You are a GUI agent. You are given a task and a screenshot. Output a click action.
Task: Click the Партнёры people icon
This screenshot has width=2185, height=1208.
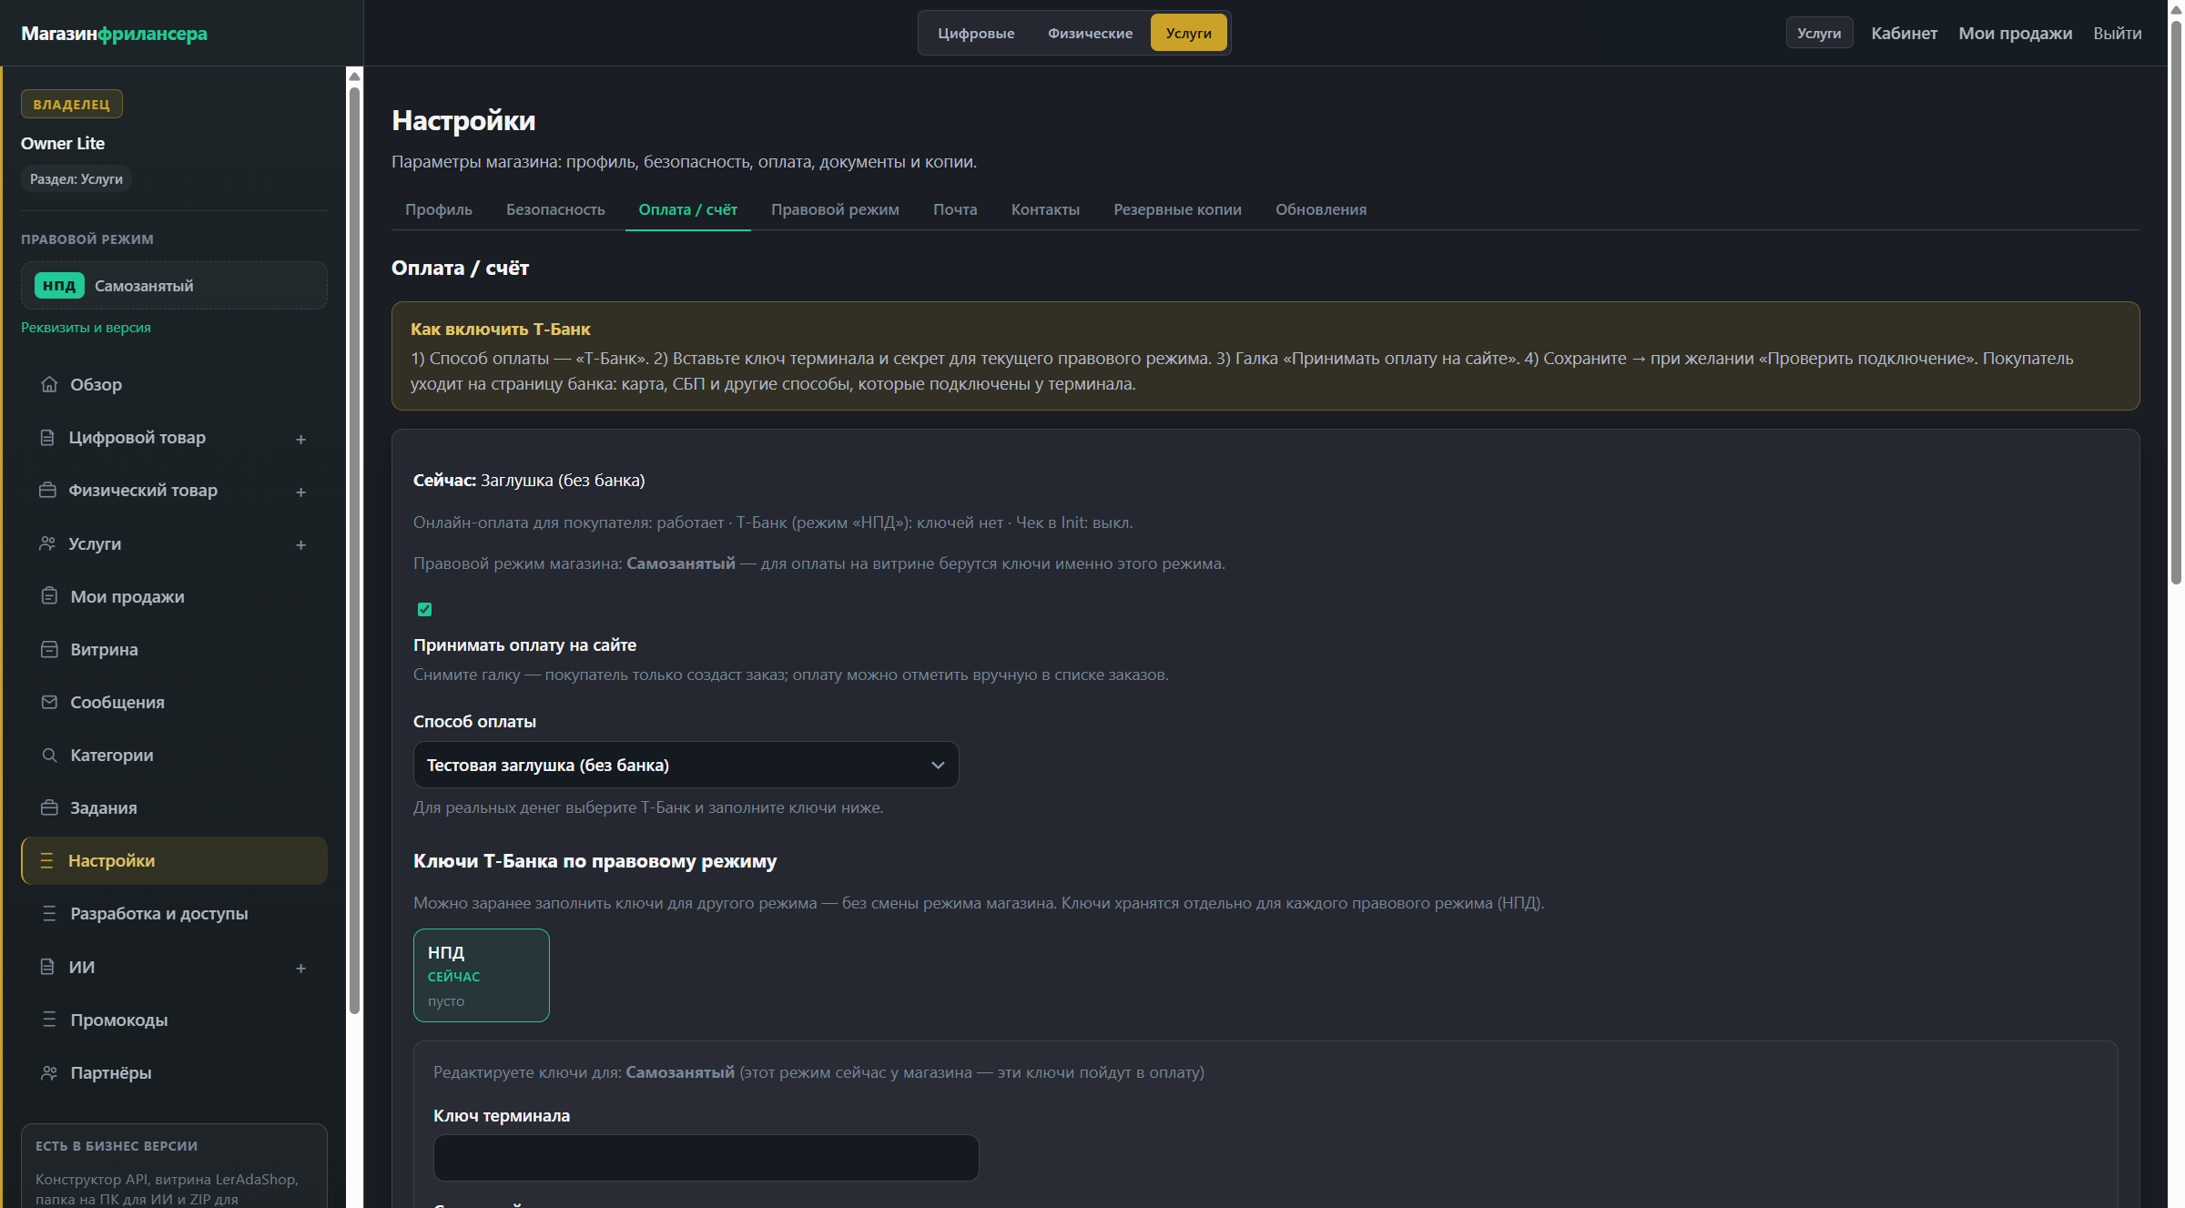[49, 1072]
